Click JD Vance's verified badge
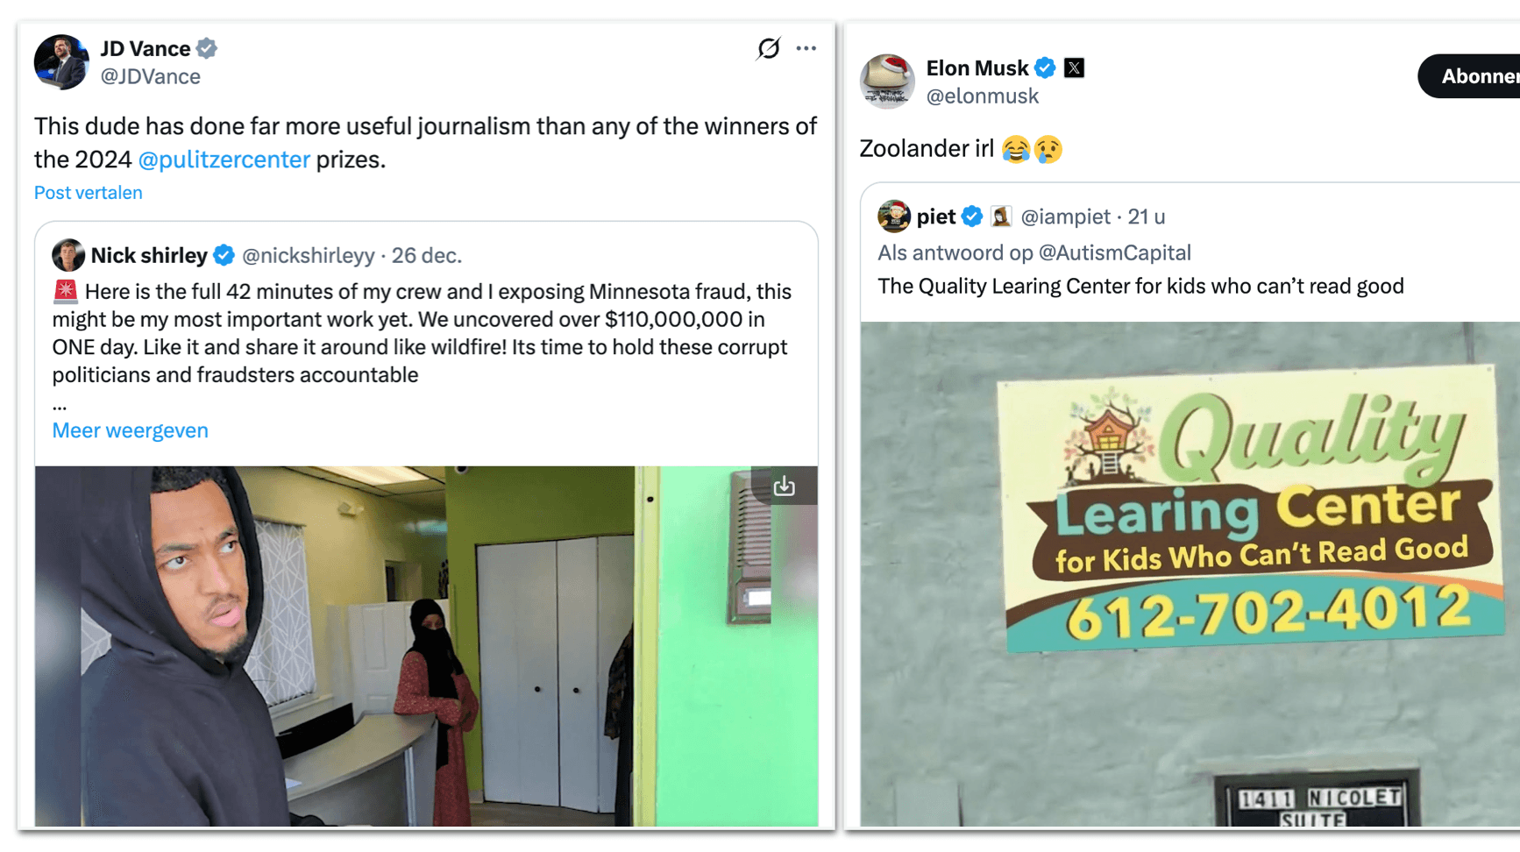Image resolution: width=1520 pixels, height=852 pixels. 207,48
